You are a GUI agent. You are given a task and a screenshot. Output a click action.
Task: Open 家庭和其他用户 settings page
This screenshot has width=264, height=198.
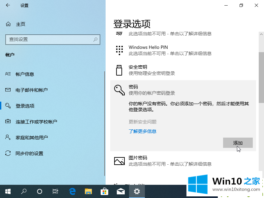click(32, 138)
